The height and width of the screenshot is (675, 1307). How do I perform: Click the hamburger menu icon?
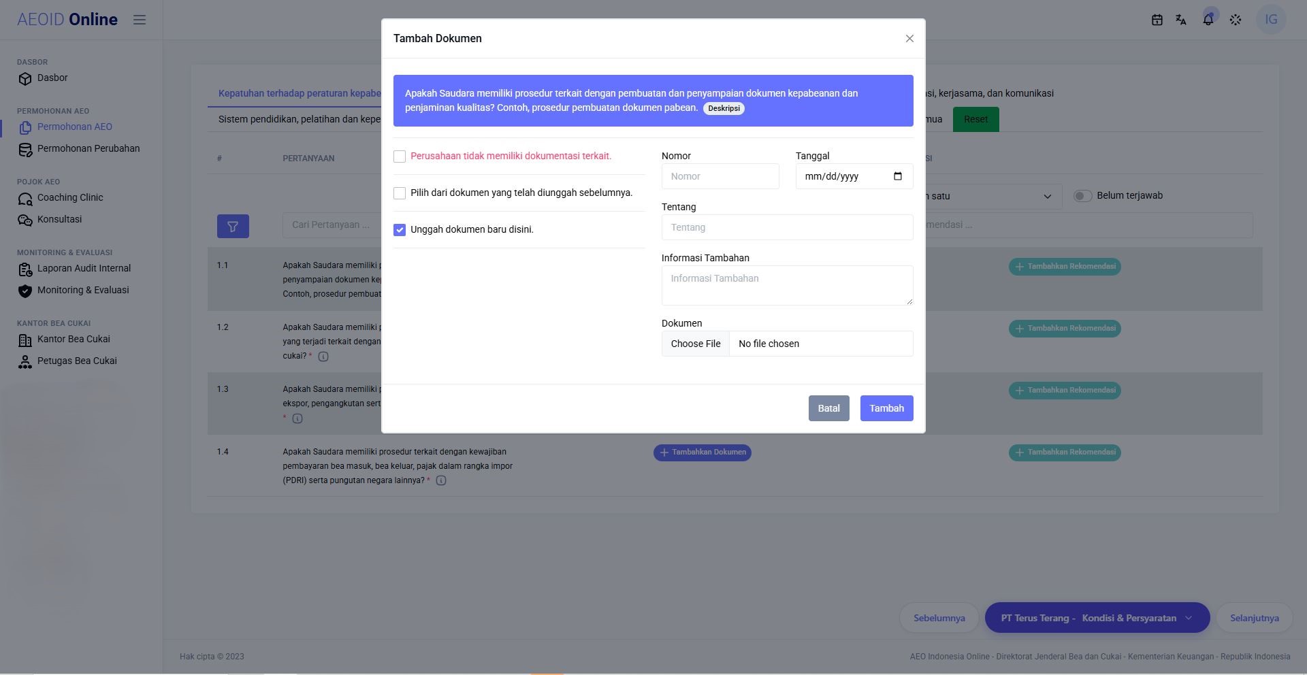coord(140,20)
